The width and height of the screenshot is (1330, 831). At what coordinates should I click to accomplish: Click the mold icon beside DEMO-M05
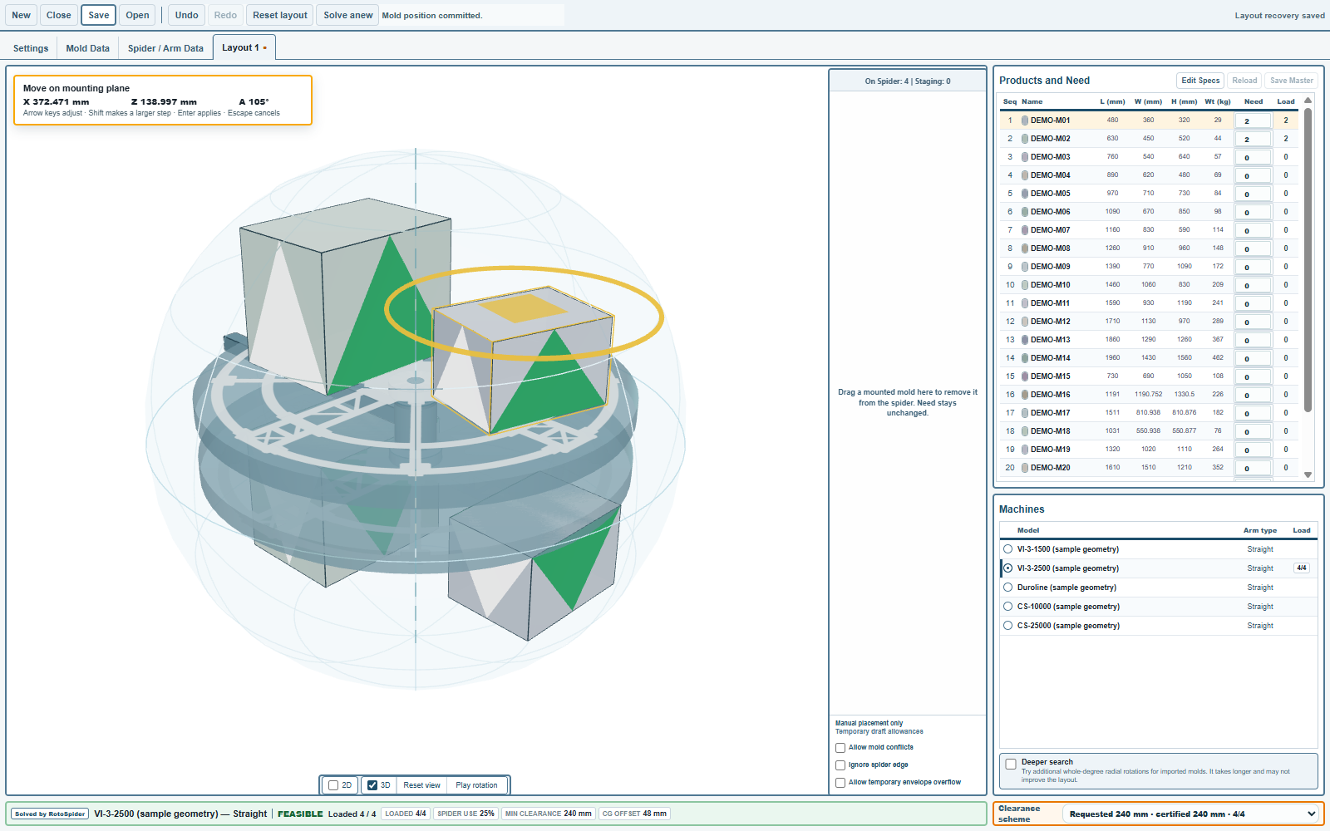tap(1025, 194)
